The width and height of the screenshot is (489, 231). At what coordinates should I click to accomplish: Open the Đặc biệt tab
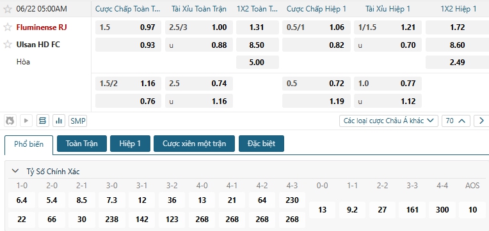(x=261, y=144)
